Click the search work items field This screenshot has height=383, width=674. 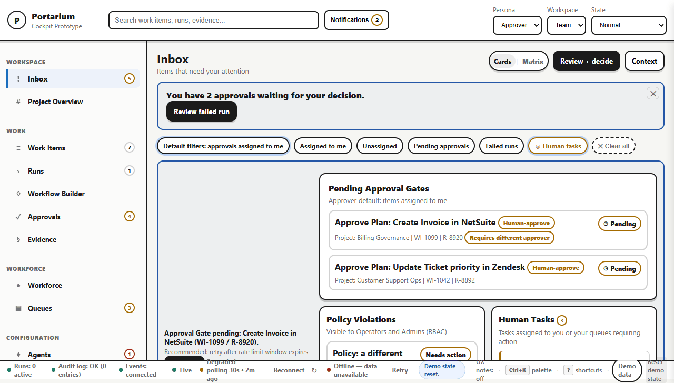(x=214, y=20)
